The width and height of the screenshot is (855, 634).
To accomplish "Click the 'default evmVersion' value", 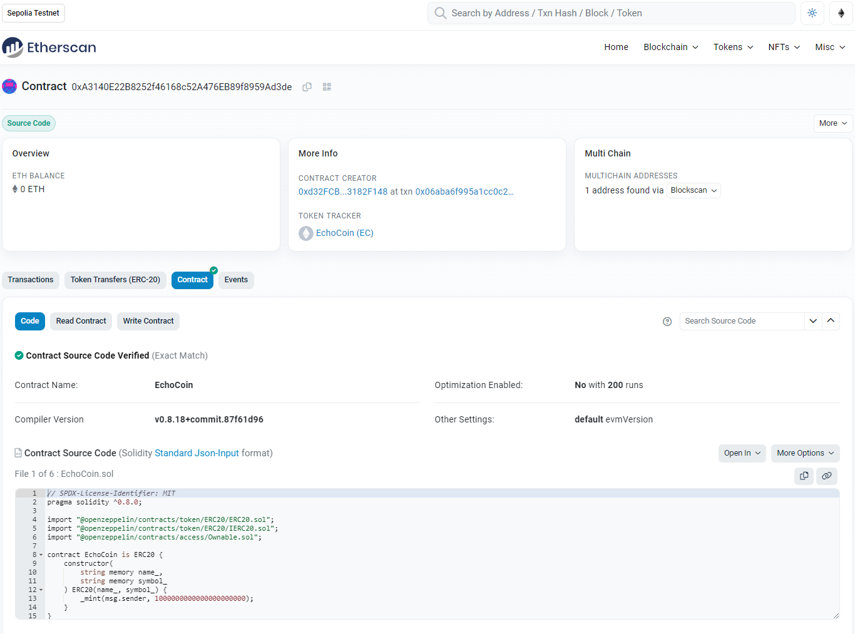I will [614, 419].
